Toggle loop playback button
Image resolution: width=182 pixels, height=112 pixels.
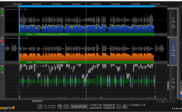pyautogui.click(x=66, y=106)
